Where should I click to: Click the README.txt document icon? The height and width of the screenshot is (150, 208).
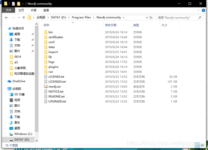point(46,97)
